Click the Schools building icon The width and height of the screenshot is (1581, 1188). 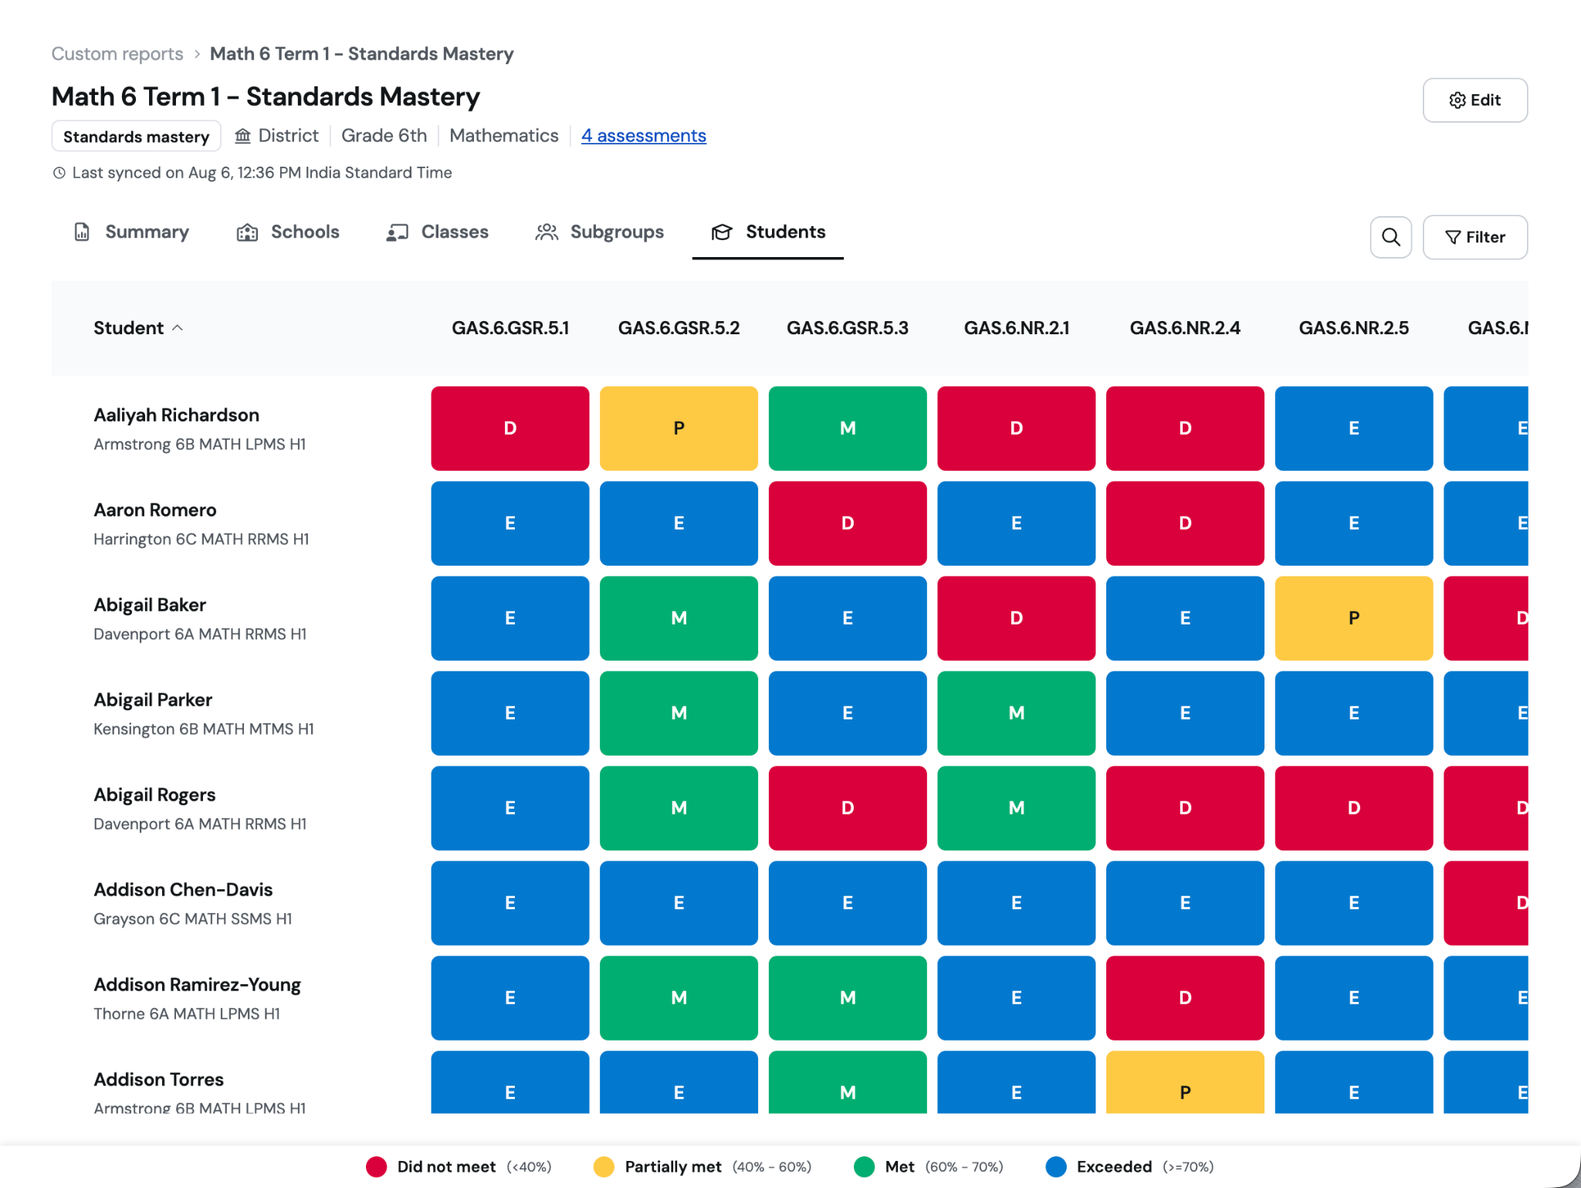[x=247, y=232]
